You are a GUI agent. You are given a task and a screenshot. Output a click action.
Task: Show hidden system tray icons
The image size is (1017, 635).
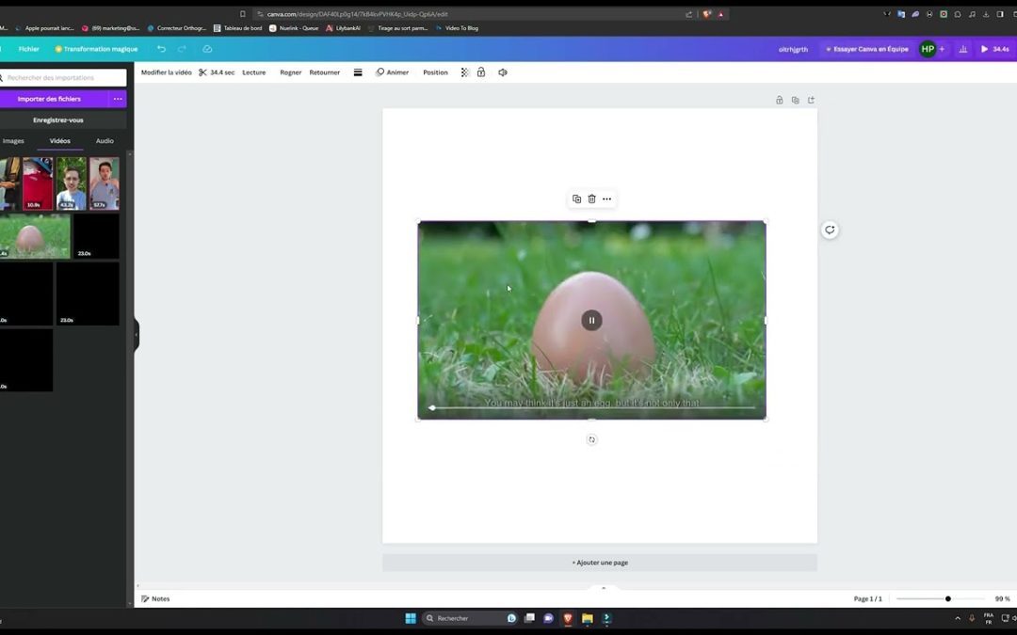(x=958, y=618)
